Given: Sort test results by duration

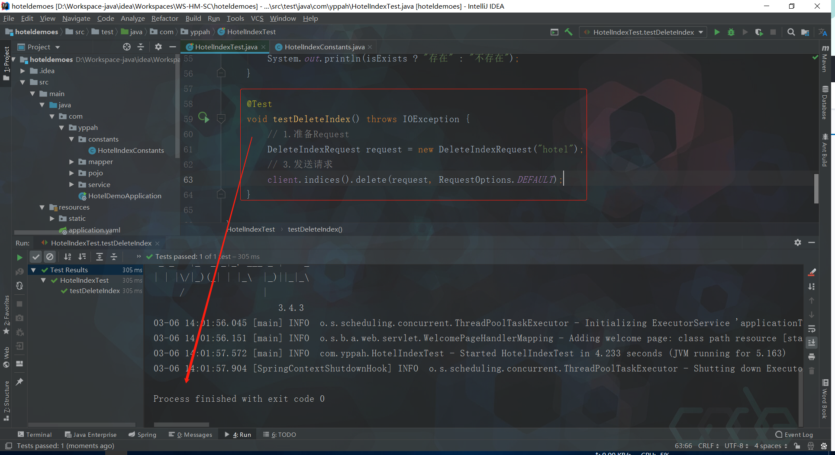Looking at the screenshot, I should point(82,257).
